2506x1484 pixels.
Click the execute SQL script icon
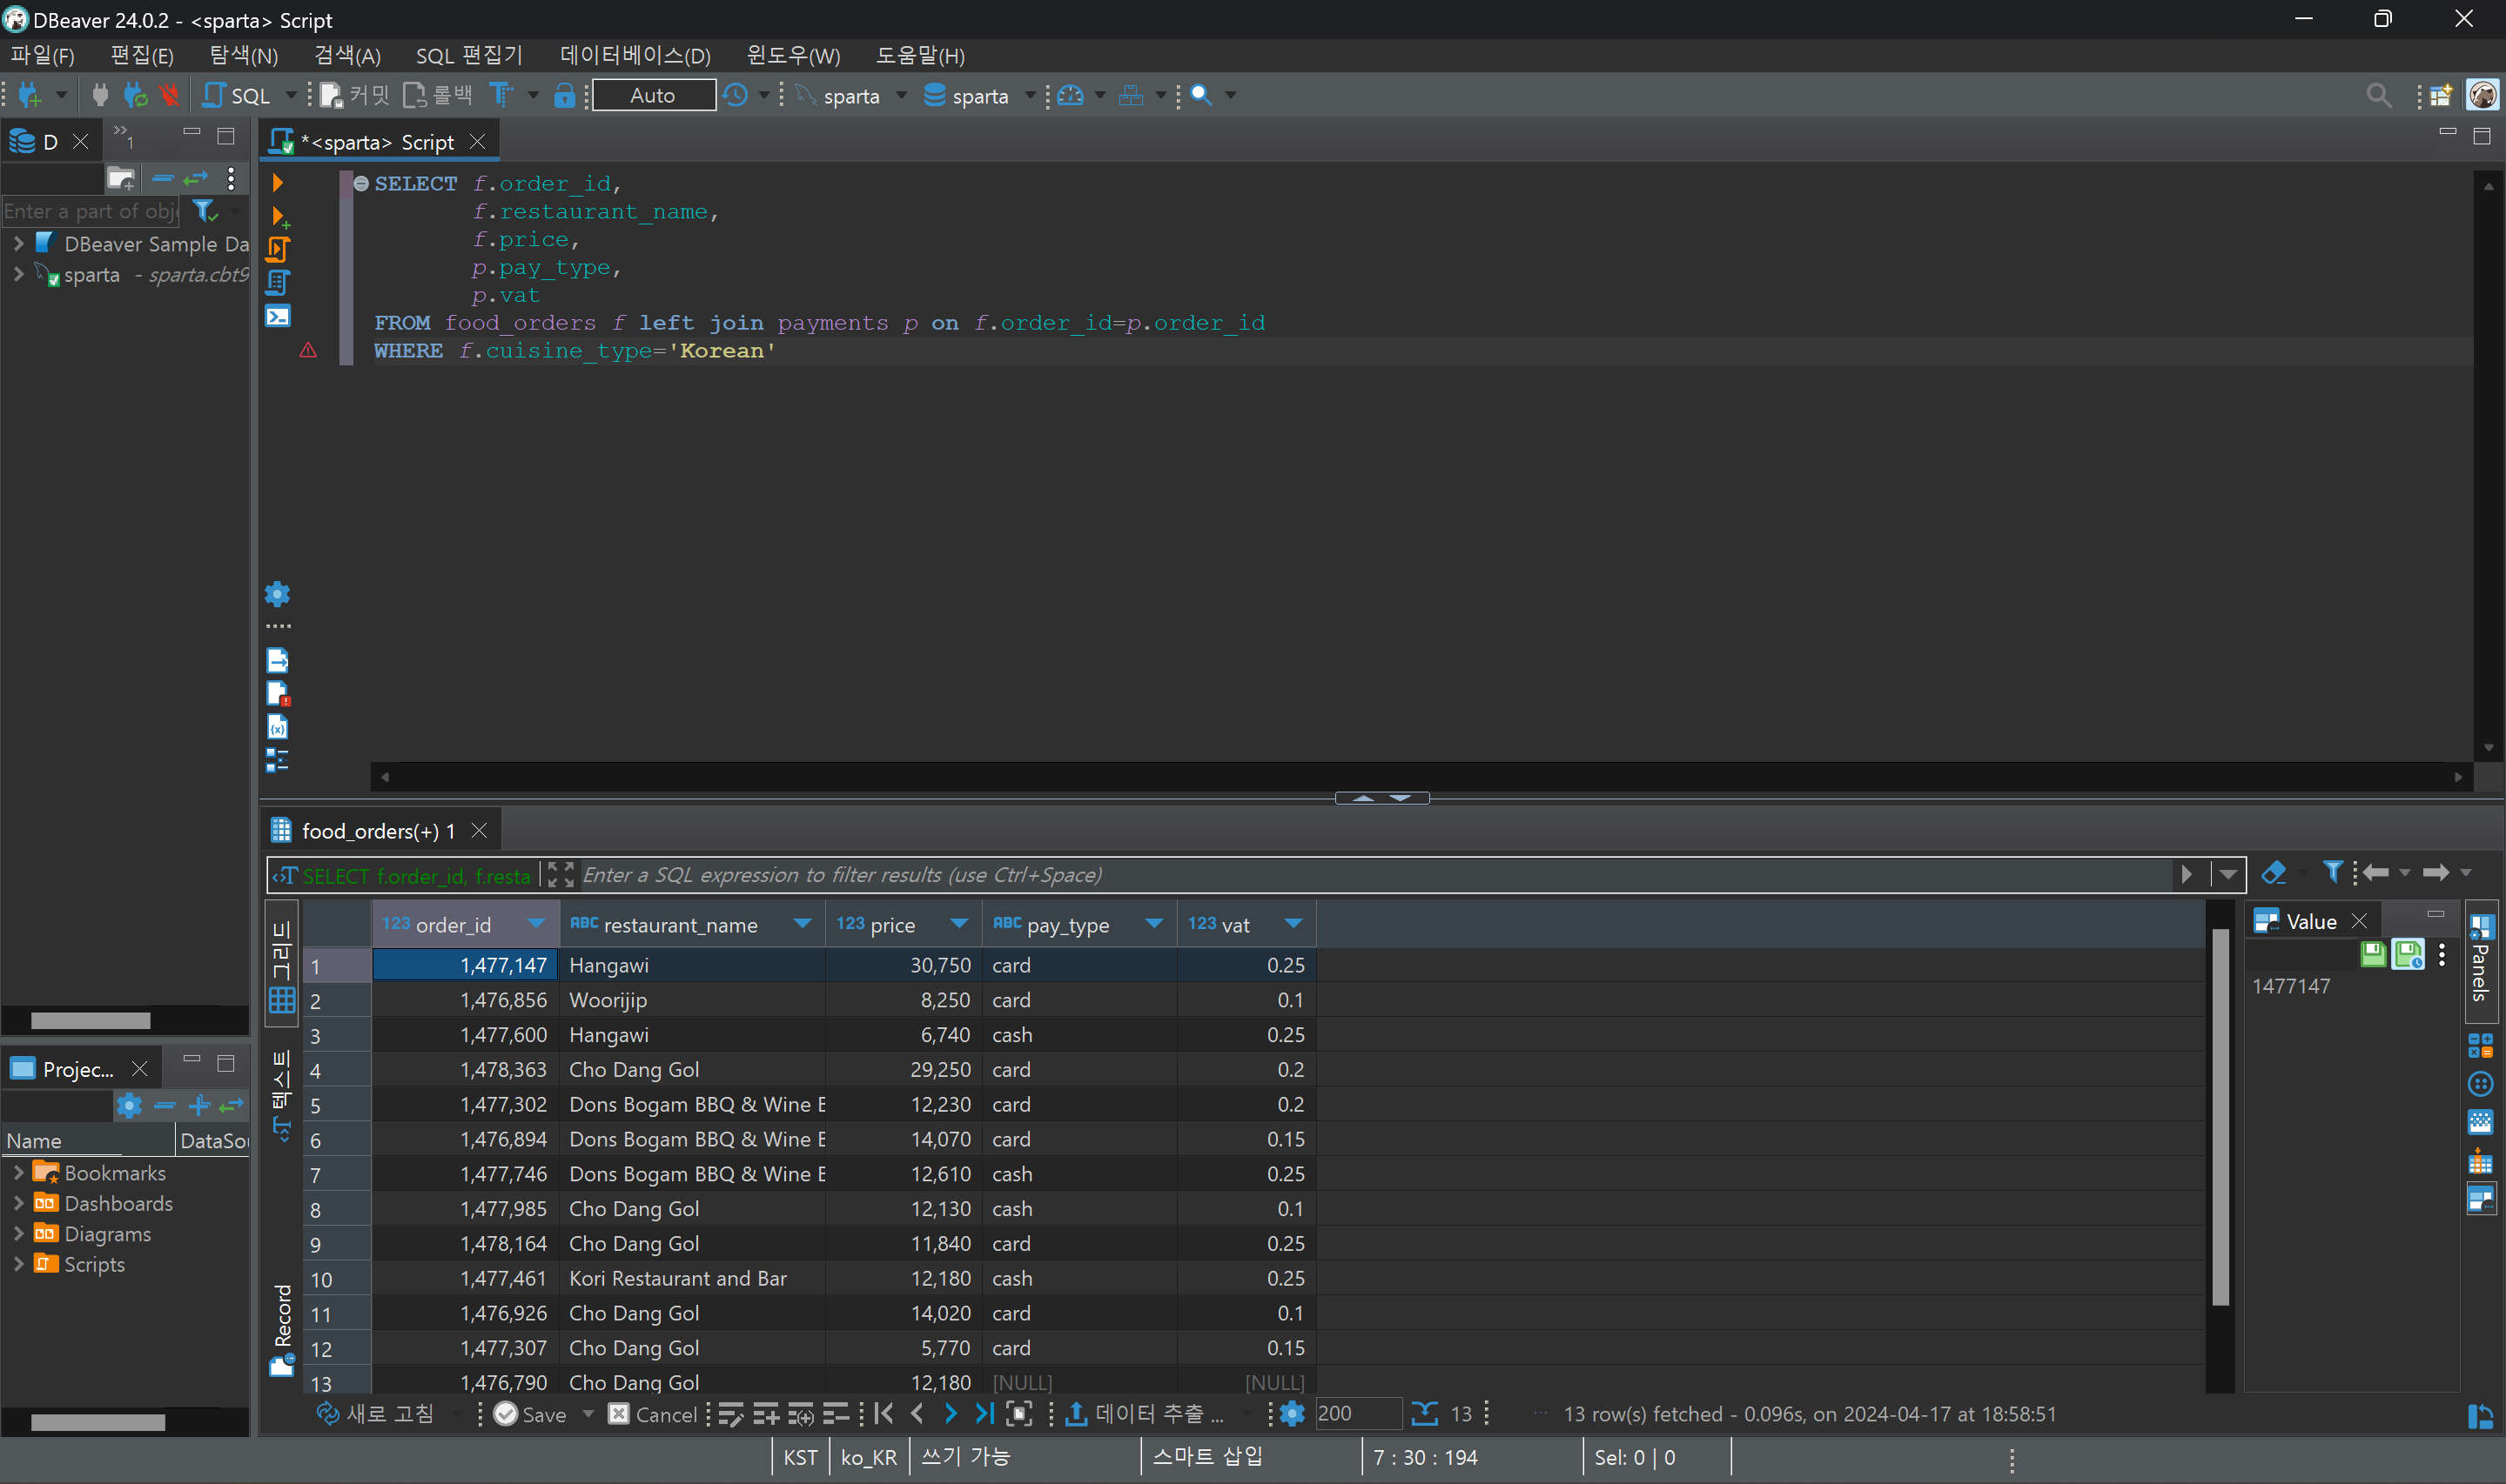(x=279, y=249)
